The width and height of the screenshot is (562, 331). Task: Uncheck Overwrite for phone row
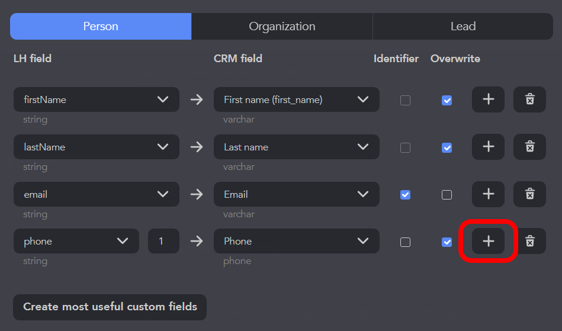click(x=447, y=242)
